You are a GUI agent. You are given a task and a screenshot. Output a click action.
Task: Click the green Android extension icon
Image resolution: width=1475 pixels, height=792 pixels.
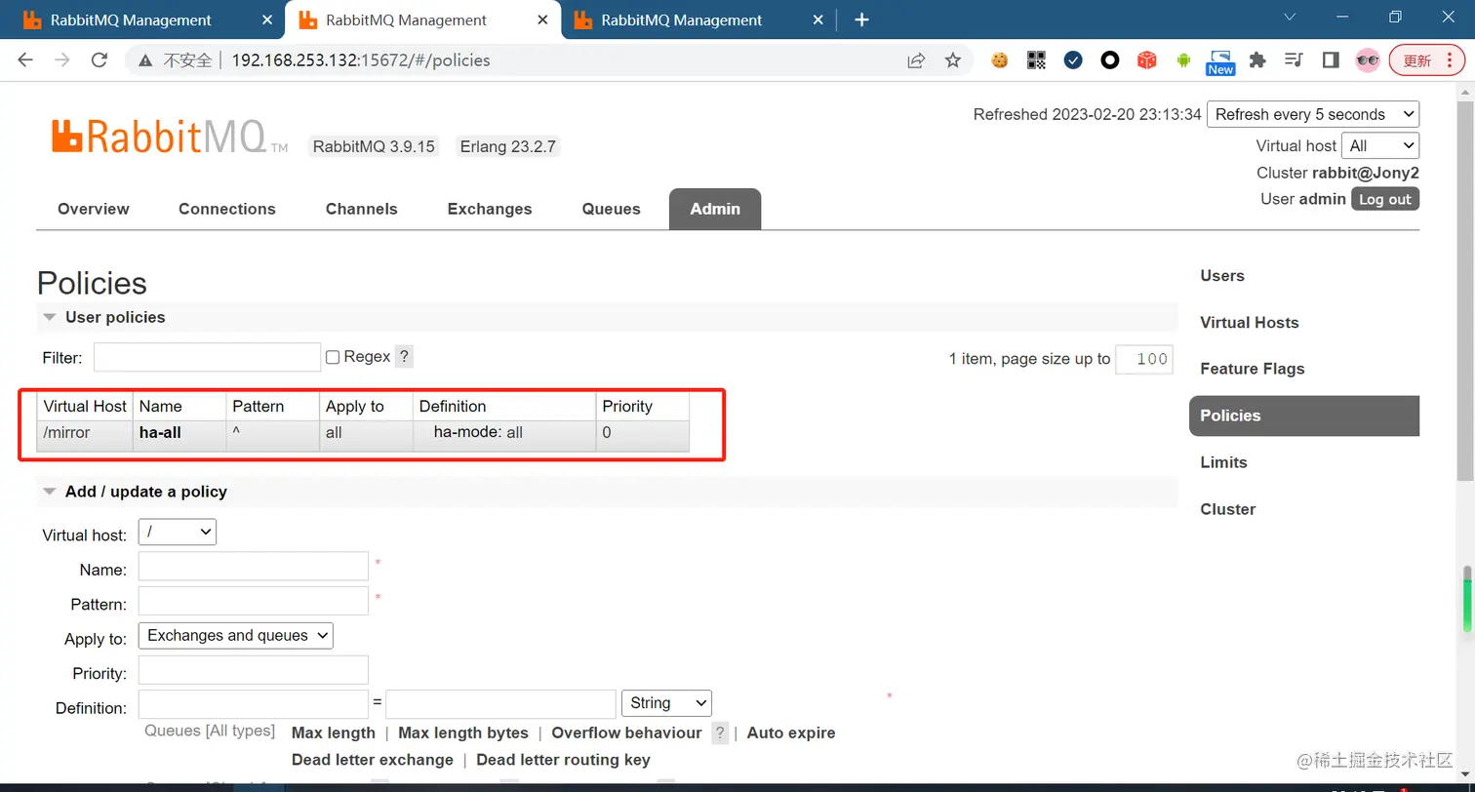[1183, 60]
